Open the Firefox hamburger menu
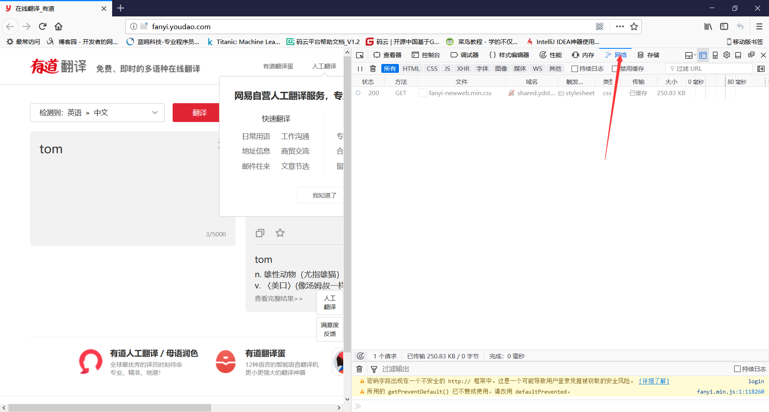 [x=759, y=26]
